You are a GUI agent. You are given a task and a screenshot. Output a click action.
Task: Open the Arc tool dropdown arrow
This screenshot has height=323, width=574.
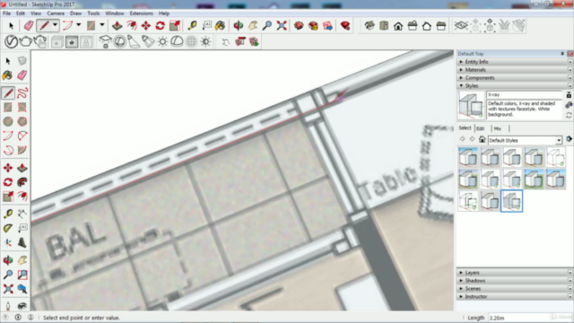(78, 26)
